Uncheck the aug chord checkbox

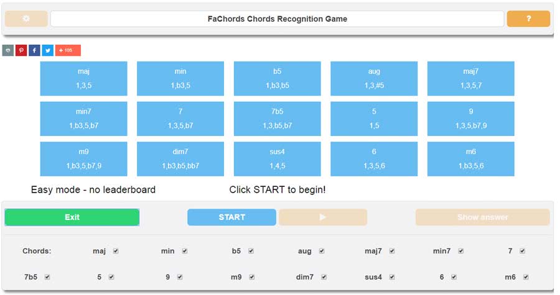(322, 251)
